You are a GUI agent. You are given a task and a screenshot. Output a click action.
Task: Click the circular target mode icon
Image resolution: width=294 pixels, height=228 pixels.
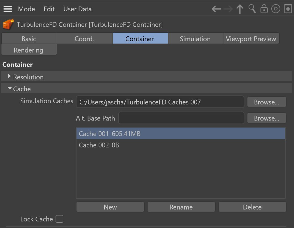[275, 9]
